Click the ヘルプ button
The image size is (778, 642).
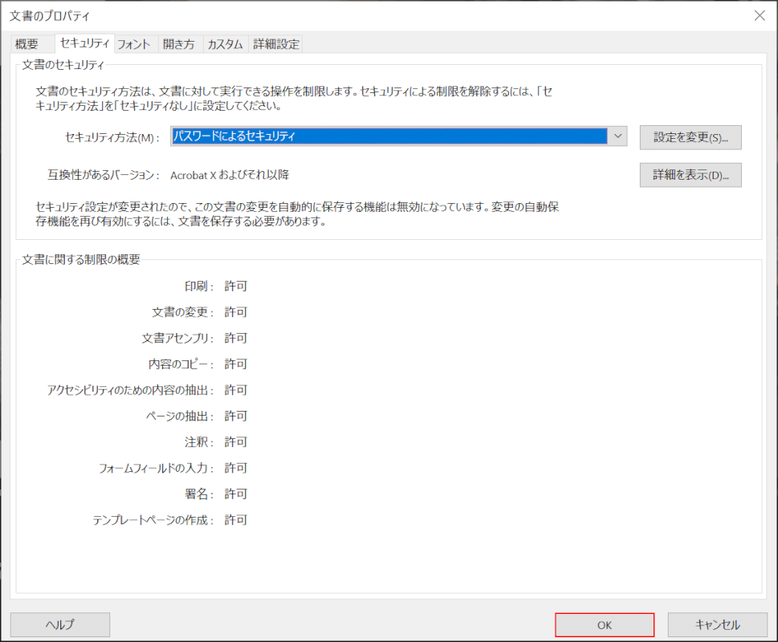[59, 624]
